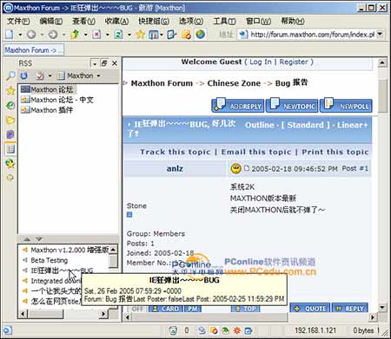Click the RSS refresh feeds icon
391x339 pixels.
coord(23,75)
